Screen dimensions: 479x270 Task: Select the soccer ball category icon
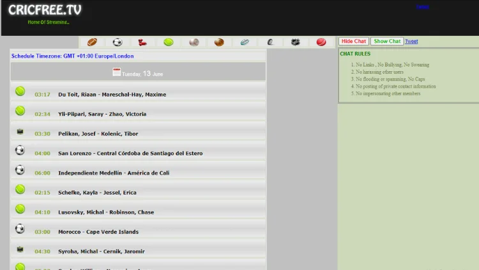click(x=118, y=42)
